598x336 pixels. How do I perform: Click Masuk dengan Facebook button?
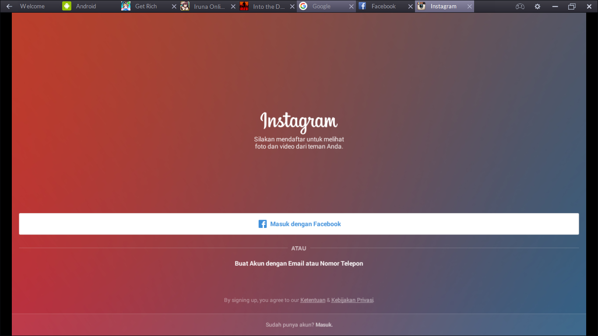299,224
